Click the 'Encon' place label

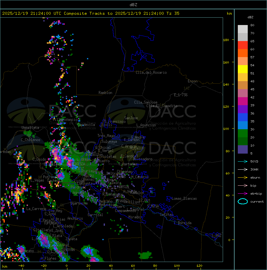point(193,81)
